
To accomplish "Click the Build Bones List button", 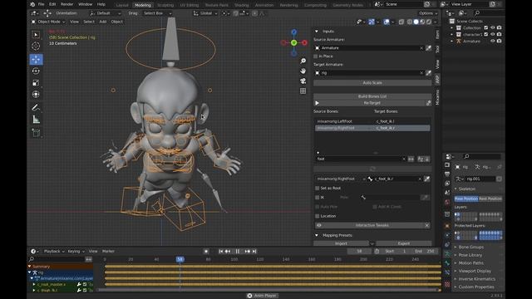I will [372, 96].
